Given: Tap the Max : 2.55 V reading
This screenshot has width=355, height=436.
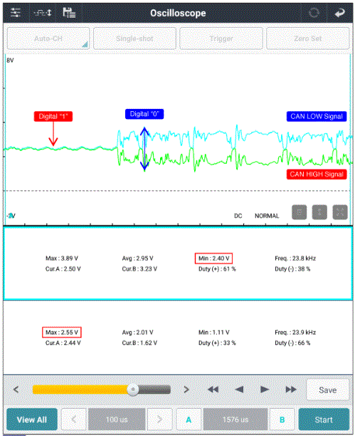Looking at the screenshot, I should [x=62, y=332].
